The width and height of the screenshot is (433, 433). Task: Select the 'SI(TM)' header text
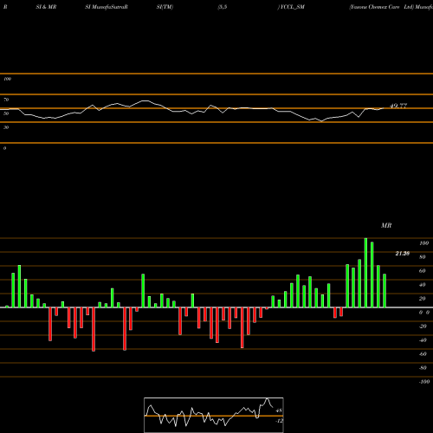[x=165, y=7]
